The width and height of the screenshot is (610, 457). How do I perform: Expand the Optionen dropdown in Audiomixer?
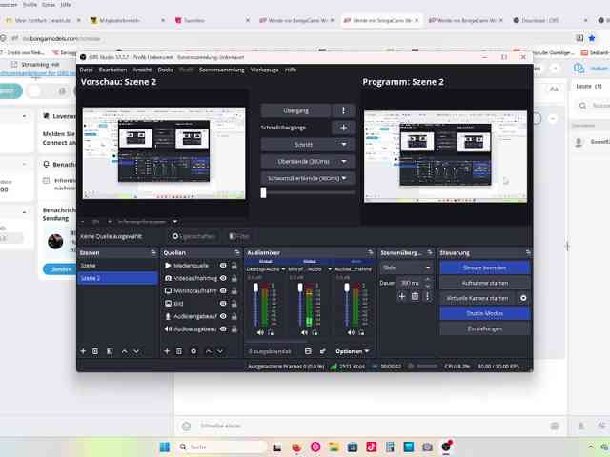pyautogui.click(x=352, y=351)
